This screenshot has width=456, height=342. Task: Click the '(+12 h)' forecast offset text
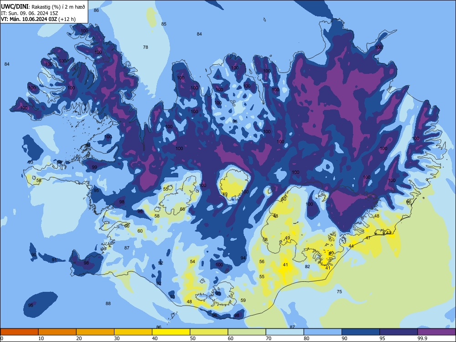coord(67,19)
